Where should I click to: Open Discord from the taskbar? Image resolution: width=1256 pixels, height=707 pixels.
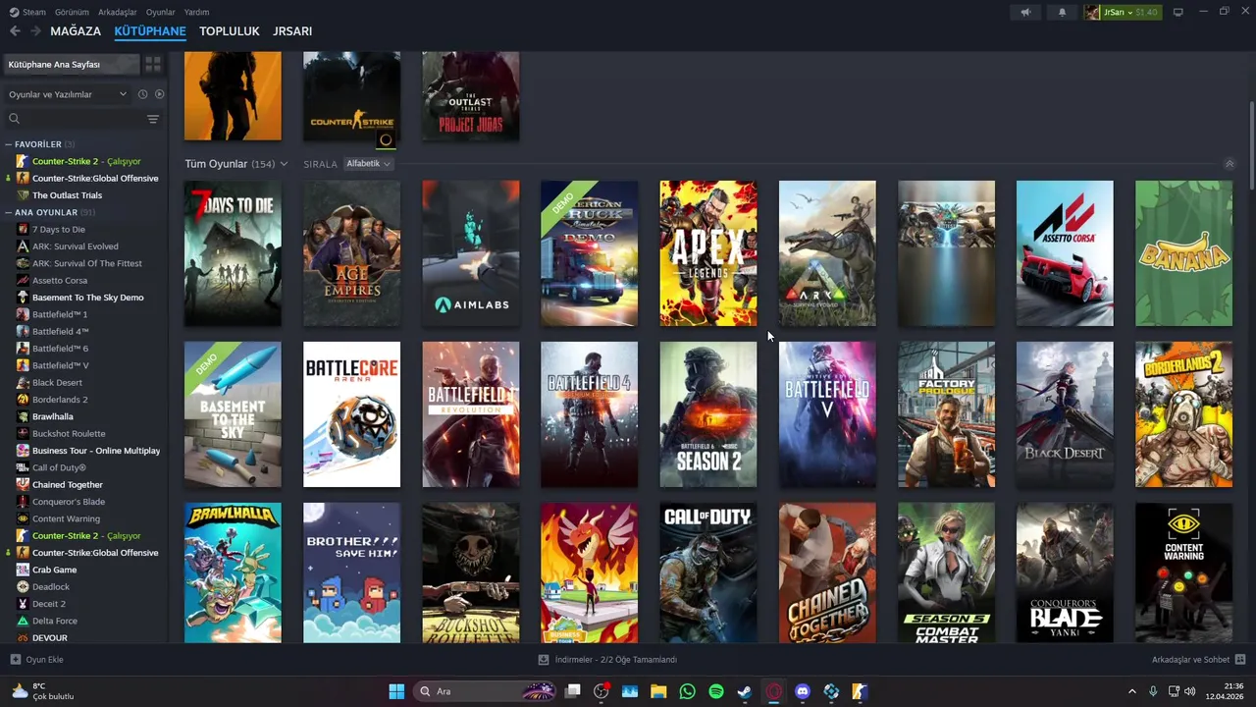pos(802,691)
